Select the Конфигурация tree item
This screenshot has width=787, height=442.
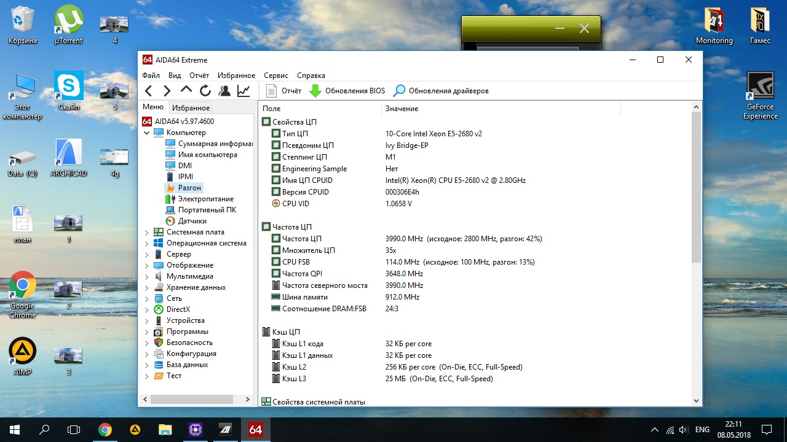point(185,354)
